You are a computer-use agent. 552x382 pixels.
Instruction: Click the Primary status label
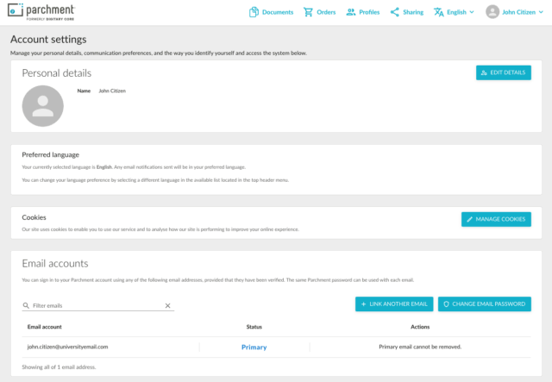point(254,347)
